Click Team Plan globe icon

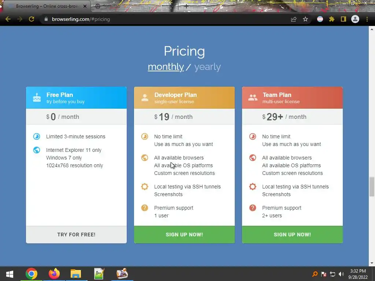pos(253,158)
